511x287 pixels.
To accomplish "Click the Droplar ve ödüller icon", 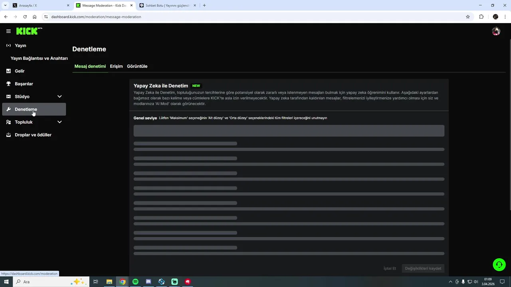I will point(8,135).
